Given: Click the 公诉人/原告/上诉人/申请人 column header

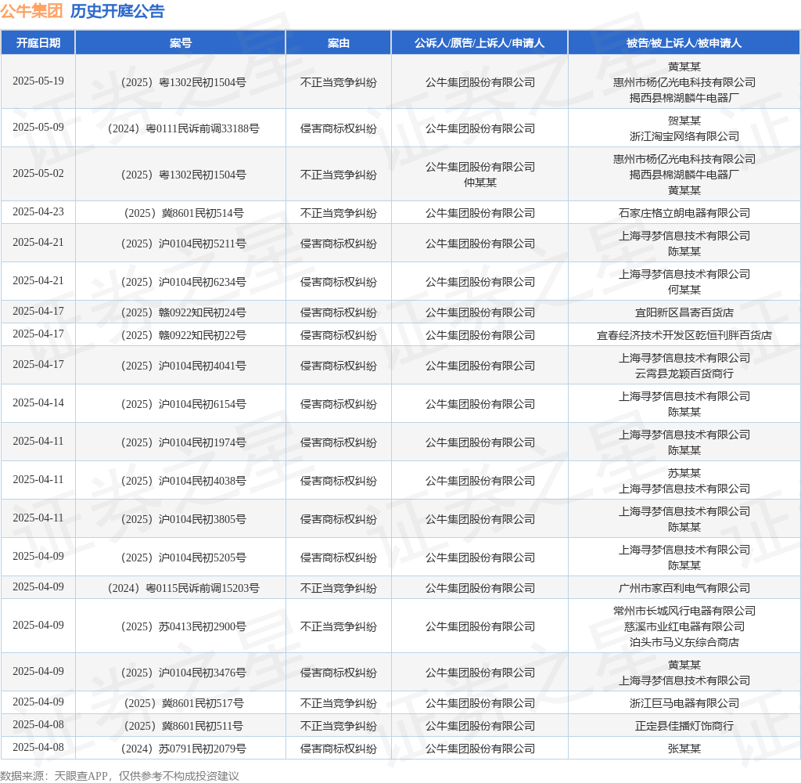Looking at the screenshot, I should tap(480, 43).
